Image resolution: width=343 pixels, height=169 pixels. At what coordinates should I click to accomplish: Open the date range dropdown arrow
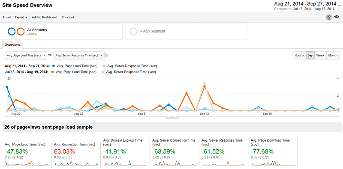pos(339,6)
